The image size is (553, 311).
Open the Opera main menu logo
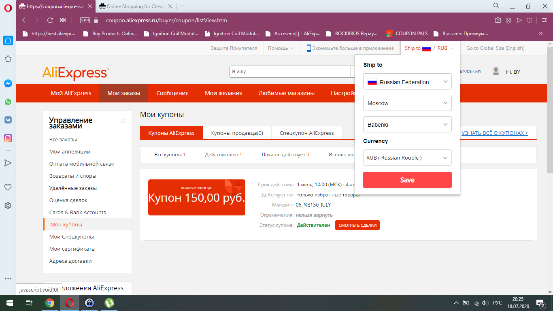click(x=8, y=7)
